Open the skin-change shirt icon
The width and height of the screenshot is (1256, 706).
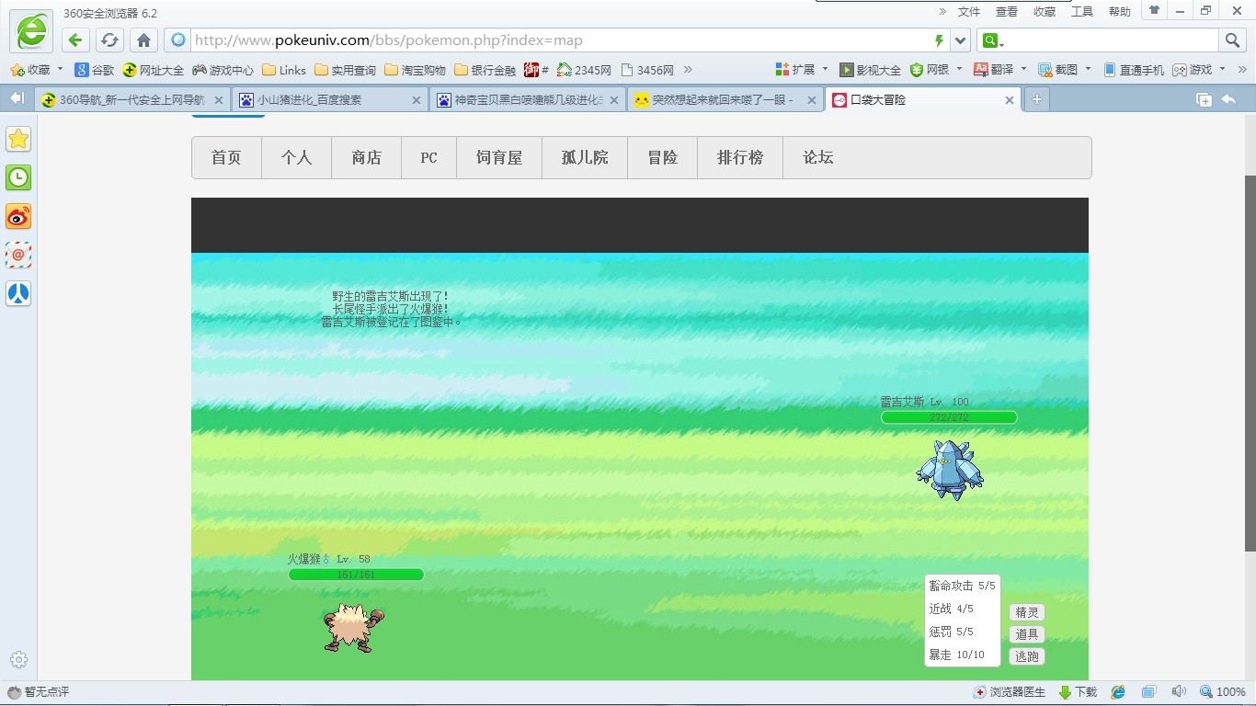click(1154, 11)
